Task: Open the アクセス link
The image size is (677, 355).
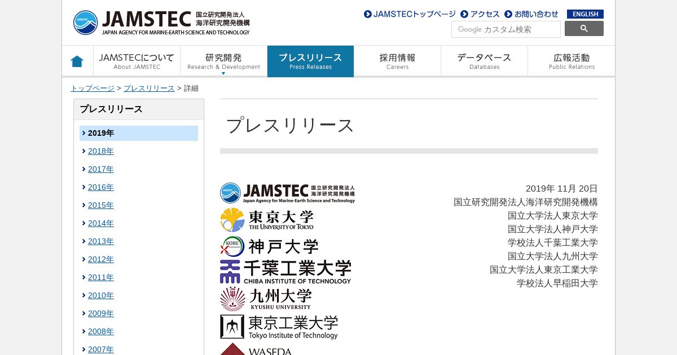Action: [480, 14]
